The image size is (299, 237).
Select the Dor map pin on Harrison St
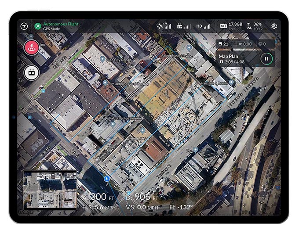[x=196, y=150]
